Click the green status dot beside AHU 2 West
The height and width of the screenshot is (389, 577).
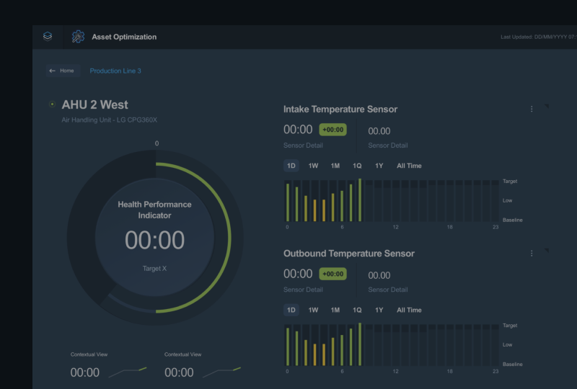[x=52, y=104]
